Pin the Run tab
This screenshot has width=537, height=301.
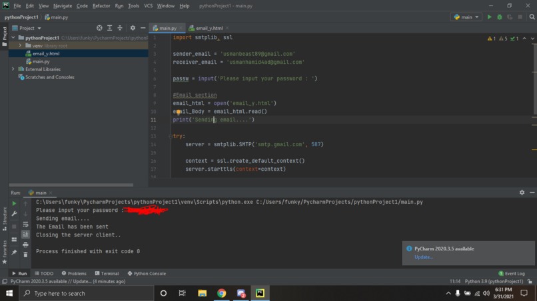click(14, 252)
